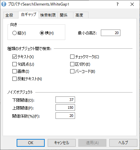Click the question mark help icon
The width and height of the screenshot is (140, 150).
[117, 4]
